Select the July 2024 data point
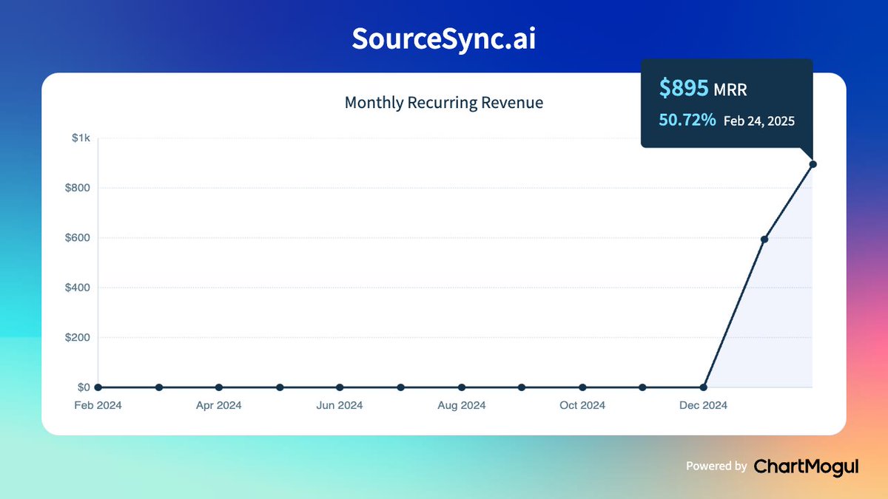The width and height of the screenshot is (888, 499). coord(400,387)
